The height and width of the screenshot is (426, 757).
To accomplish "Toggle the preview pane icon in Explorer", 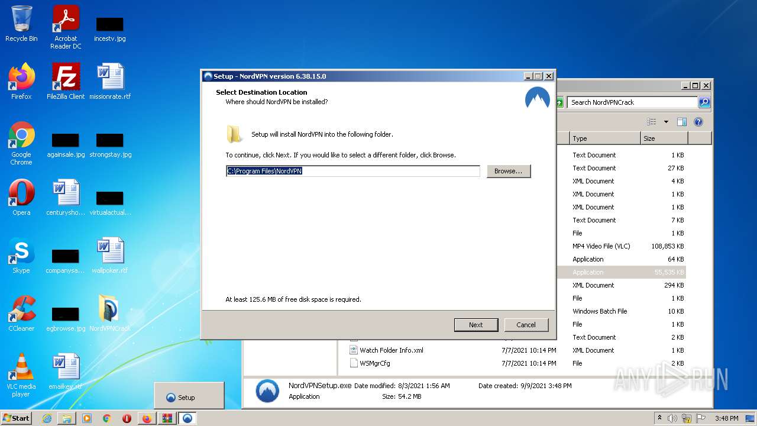I will (682, 122).
